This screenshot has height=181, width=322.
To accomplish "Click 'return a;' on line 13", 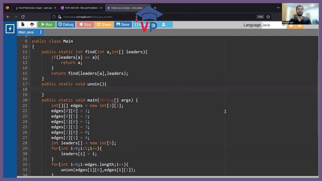I will click(71, 62).
